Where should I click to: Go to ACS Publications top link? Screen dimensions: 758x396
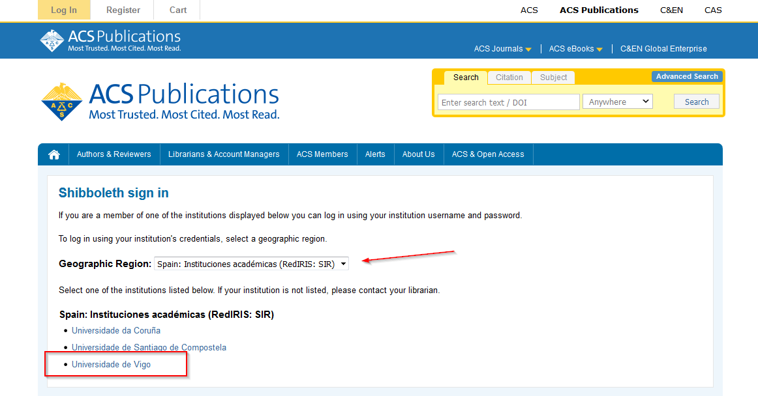tap(599, 10)
